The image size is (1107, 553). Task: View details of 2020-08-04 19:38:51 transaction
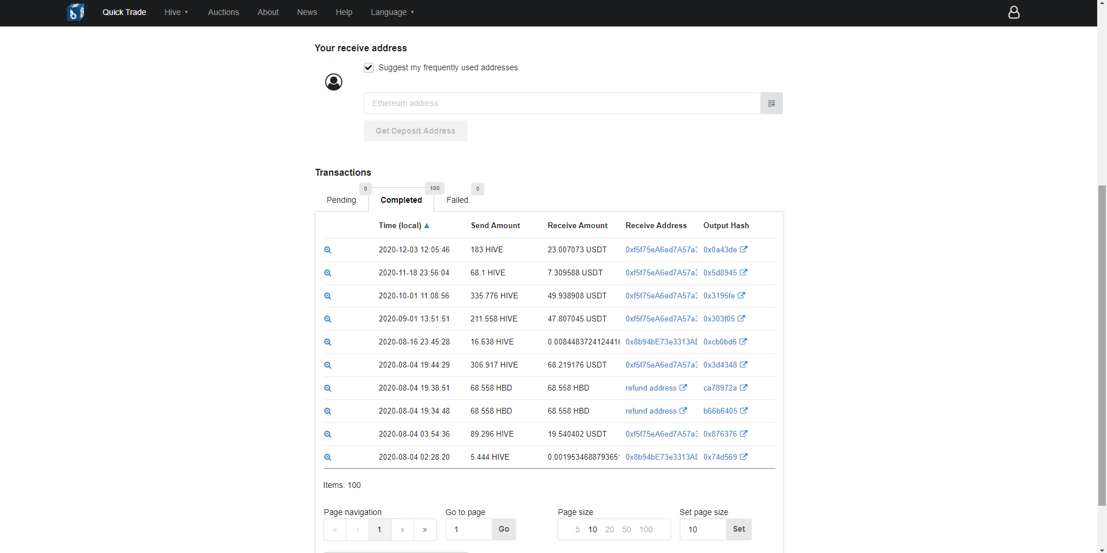pos(327,388)
